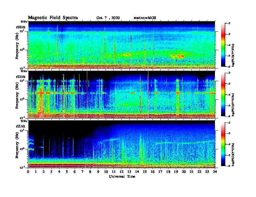Click hour 3 on the time axis
The image size is (256, 197).
coord(51,172)
